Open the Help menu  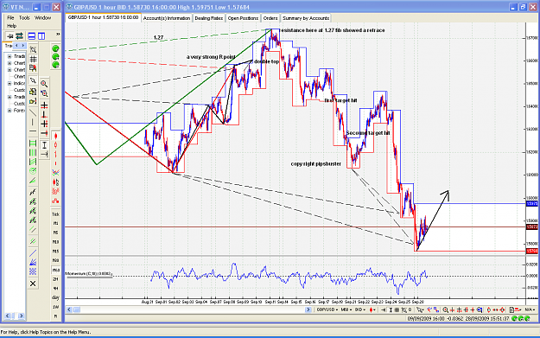point(12,26)
